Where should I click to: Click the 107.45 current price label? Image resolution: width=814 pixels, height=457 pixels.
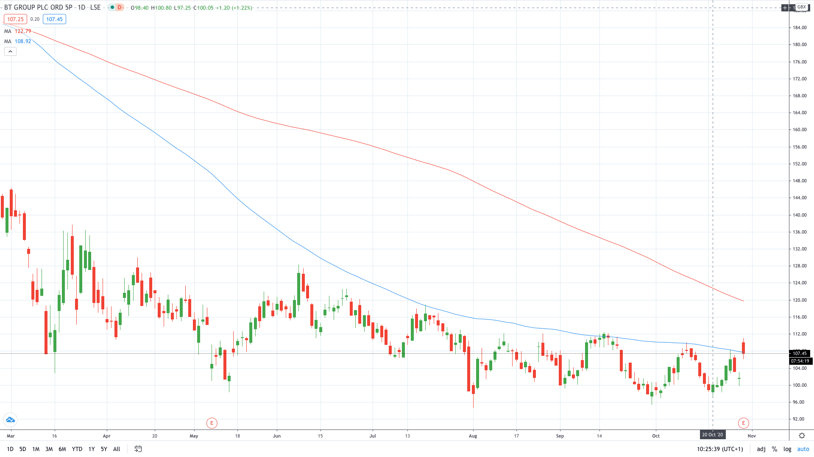pyautogui.click(x=800, y=353)
